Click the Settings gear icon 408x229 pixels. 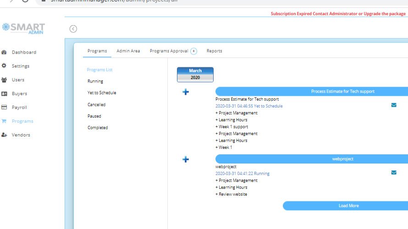coord(4,66)
